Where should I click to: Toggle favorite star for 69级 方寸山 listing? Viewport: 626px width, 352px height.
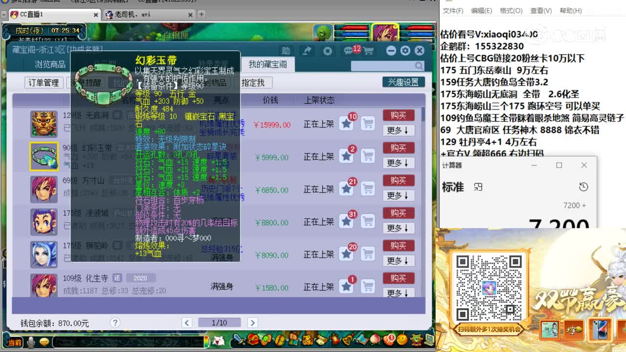coord(346,189)
